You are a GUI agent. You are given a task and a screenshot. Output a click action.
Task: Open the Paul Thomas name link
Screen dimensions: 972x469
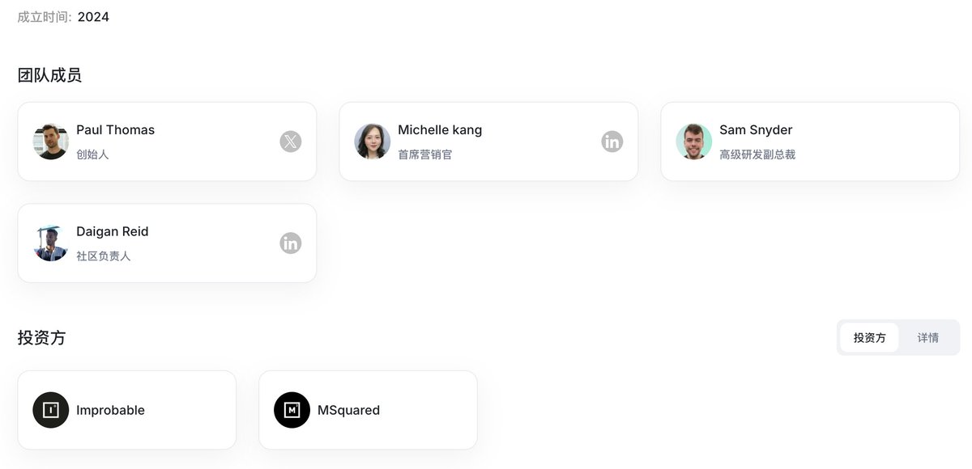pos(115,129)
